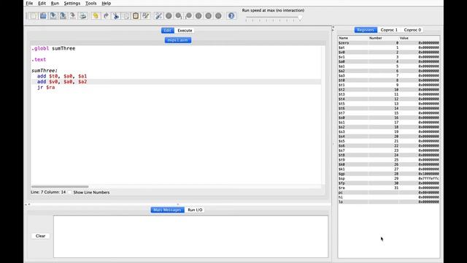
Task: Click the Number column header in registers
Action: click(x=383, y=38)
